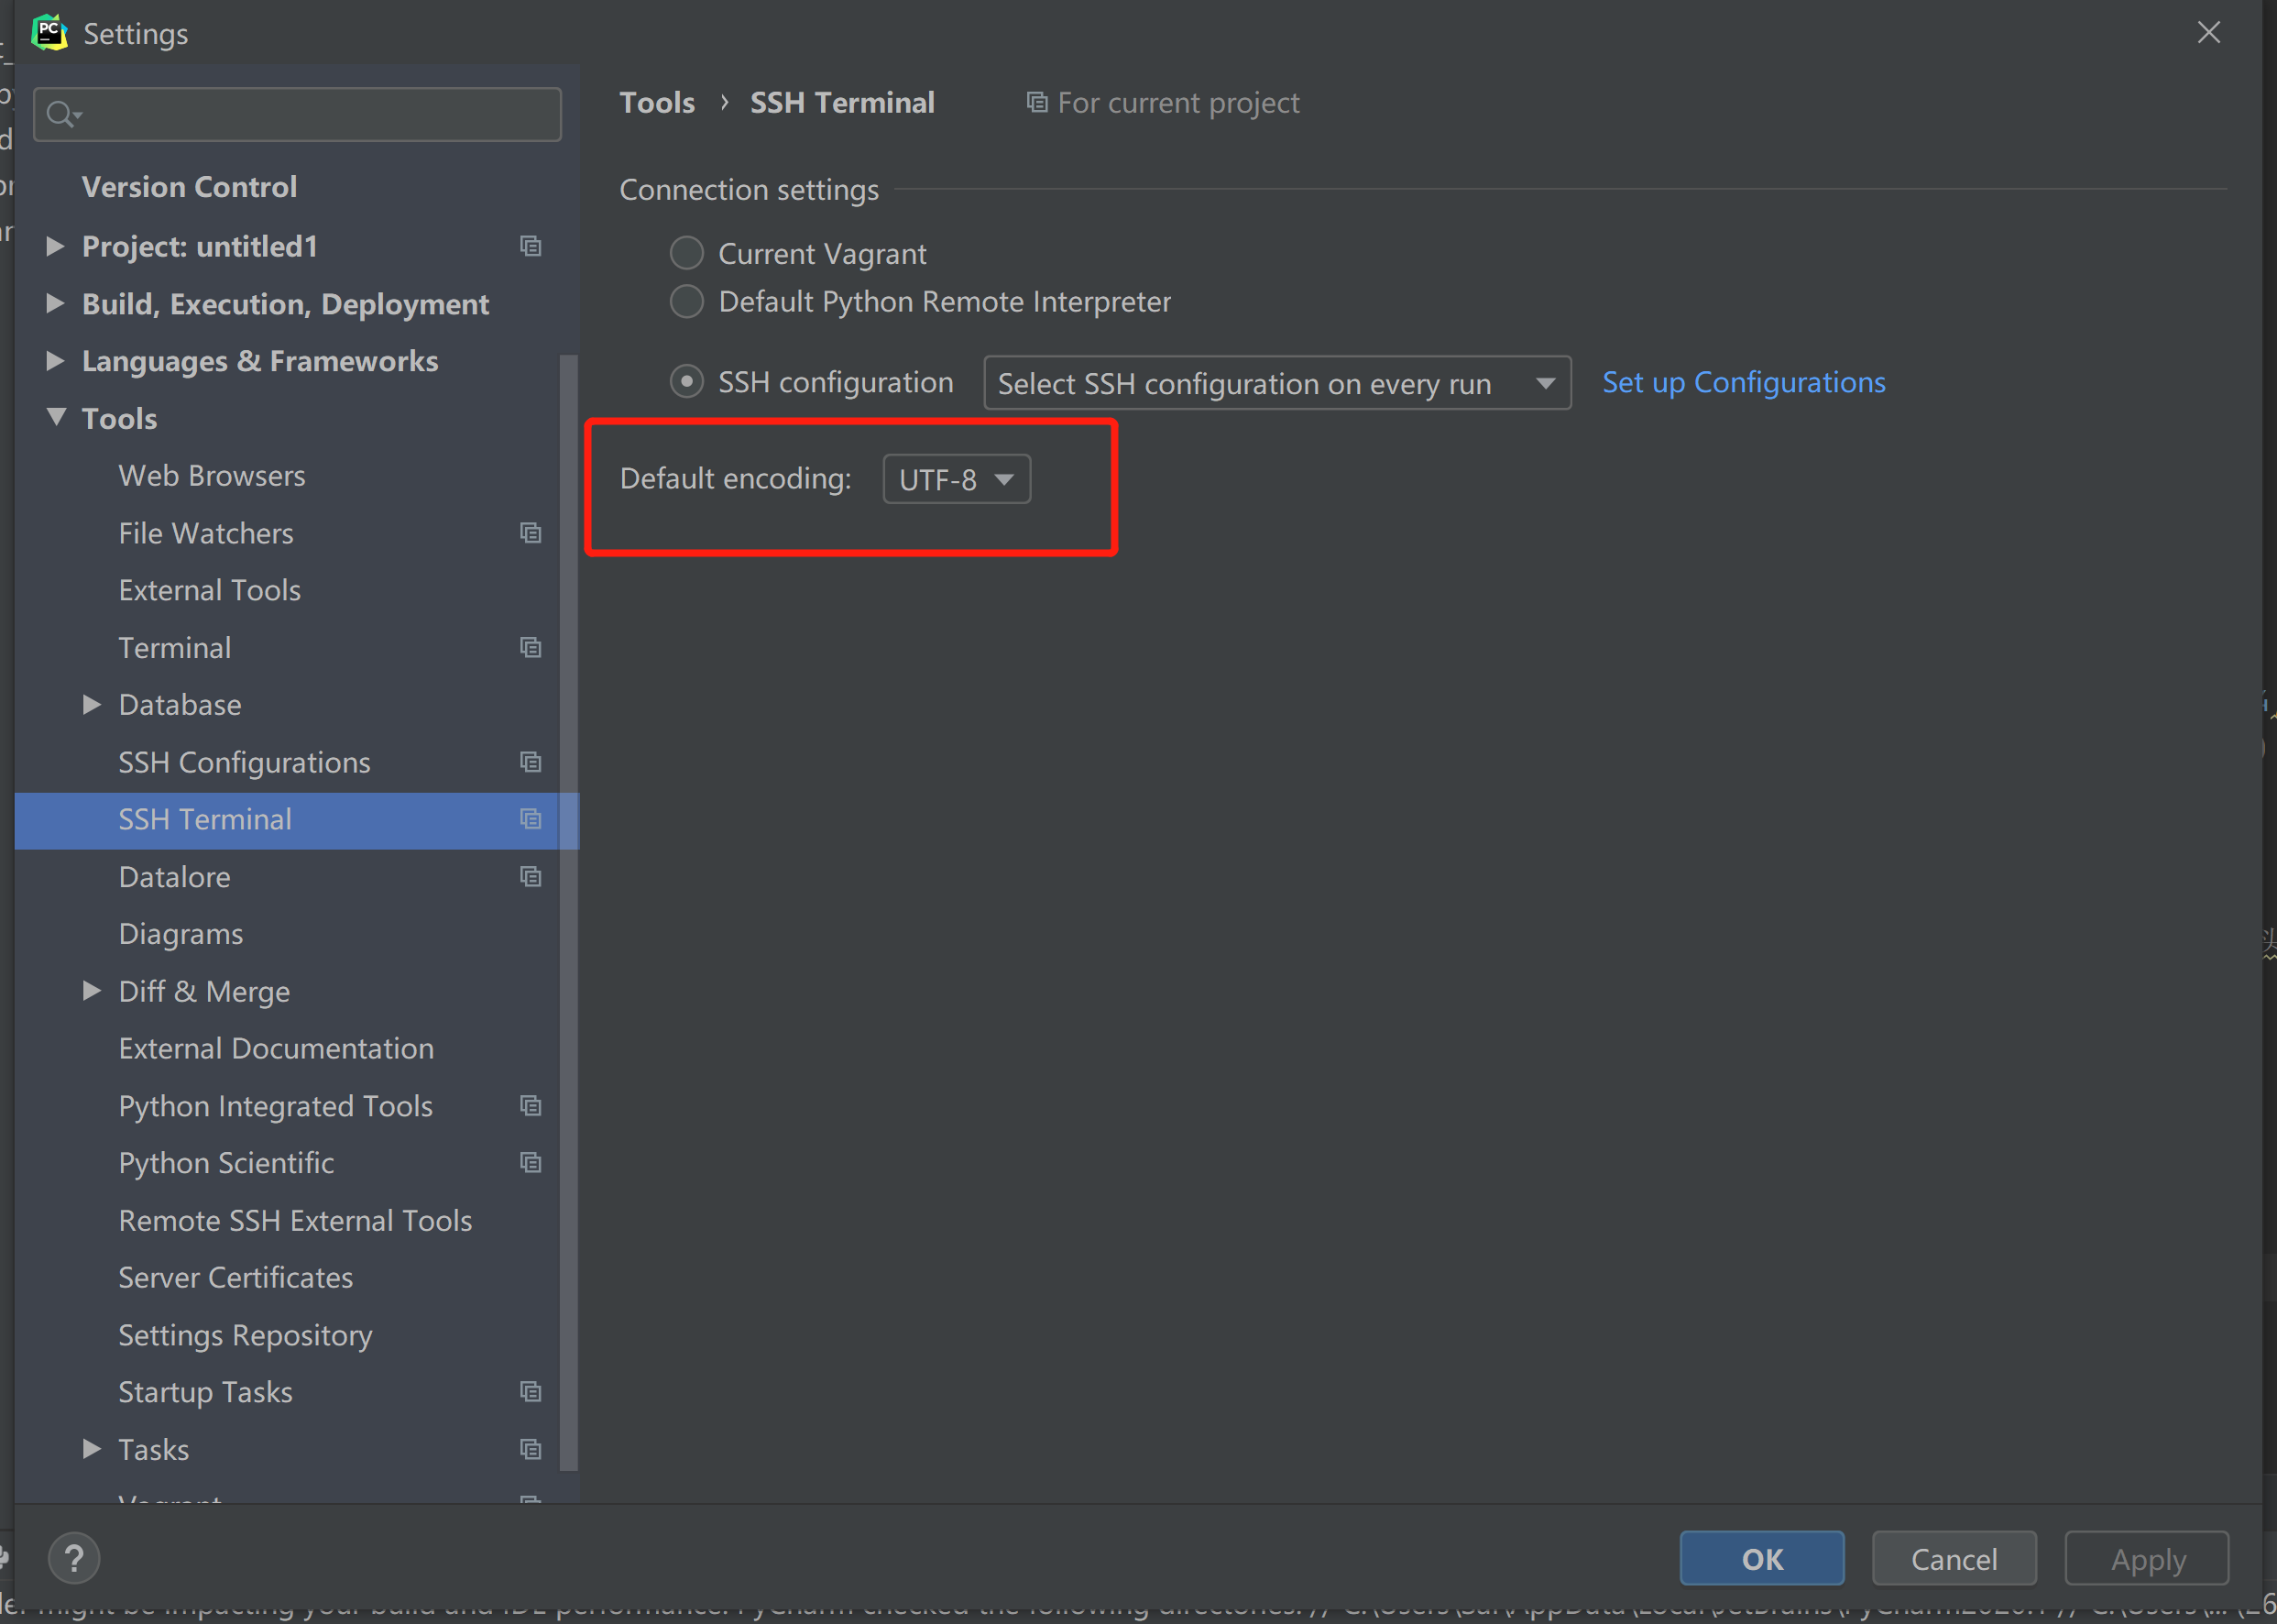Select Default Python Remote Interpreter option
Viewport: 2277px width, 1624px height.
click(x=685, y=301)
